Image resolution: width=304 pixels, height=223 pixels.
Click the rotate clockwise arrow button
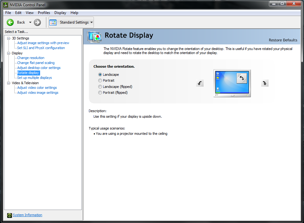(x=265, y=83)
